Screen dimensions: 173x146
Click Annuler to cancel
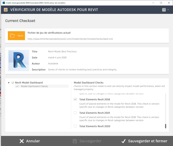click(29, 141)
